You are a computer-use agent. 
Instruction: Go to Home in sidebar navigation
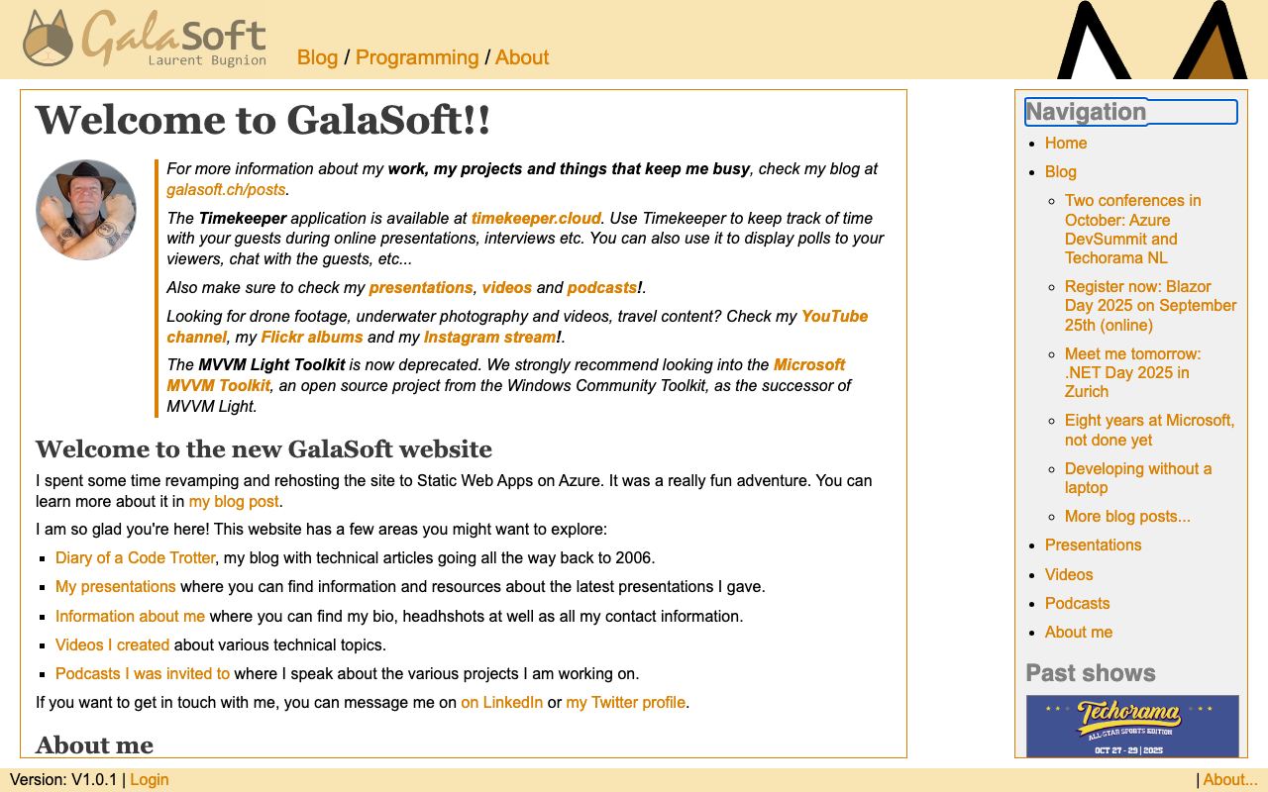pos(1066,143)
